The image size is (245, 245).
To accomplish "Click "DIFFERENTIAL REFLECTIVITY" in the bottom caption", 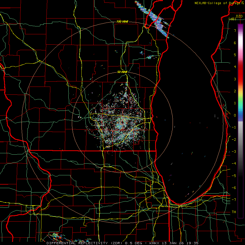I will click(77, 243).
